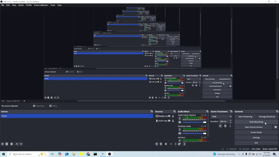Image resolution: width=279 pixels, height=157 pixels.
Task: Open scene filters icon in Scenes toolbar
Action: tap(12, 144)
